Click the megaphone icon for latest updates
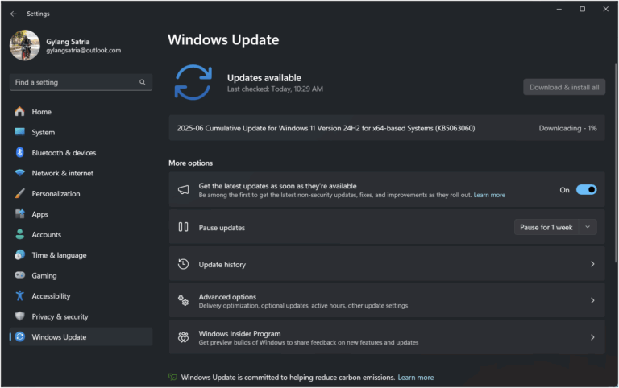This screenshot has height=388, width=619. (x=183, y=190)
